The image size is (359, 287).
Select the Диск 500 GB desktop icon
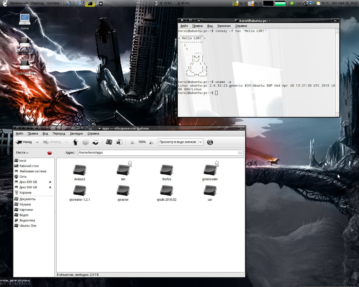(25, 65)
